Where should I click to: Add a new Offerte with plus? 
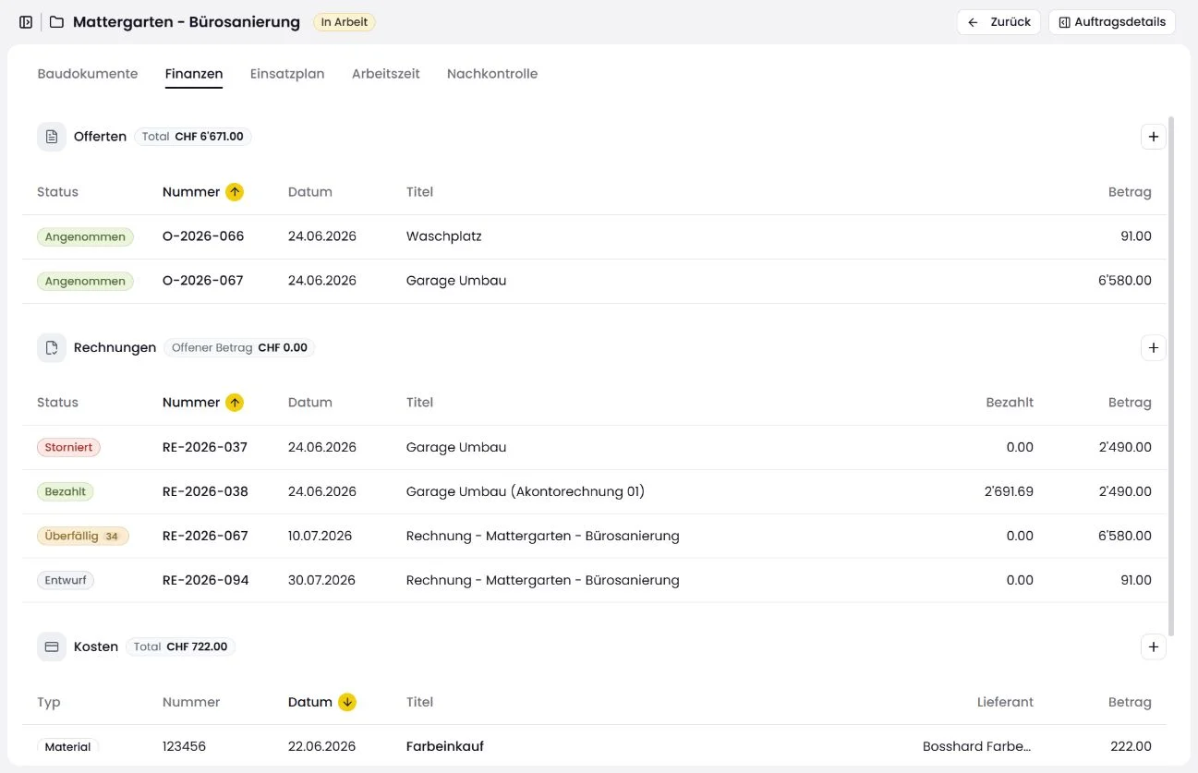pos(1153,137)
